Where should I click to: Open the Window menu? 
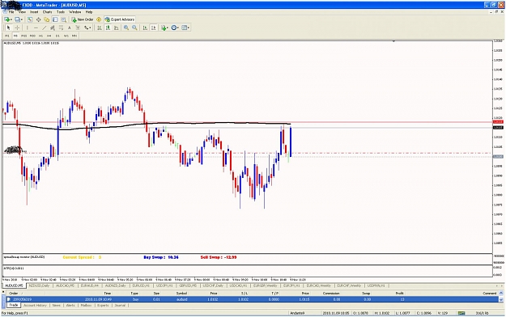click(74, 11)
